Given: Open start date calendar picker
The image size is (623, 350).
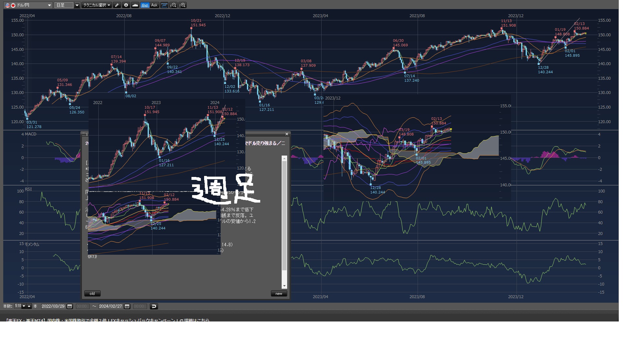Looking at the screenshot, I should click(x=70, y=306).
